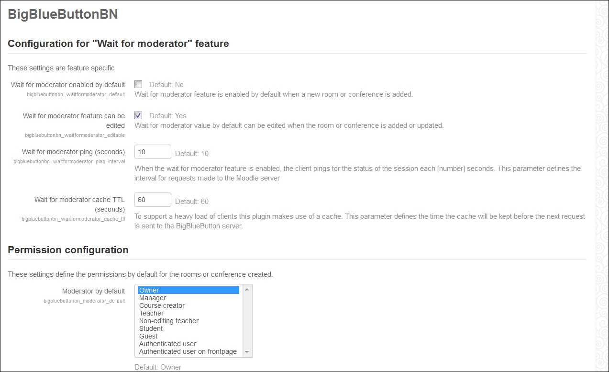Select Guest in the role list
The height and width of the screenshot is (372, 609).
click(x=188, y=336)
